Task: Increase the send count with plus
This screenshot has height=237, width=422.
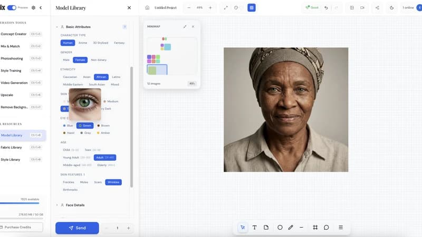Action: (x=129, y=228)
